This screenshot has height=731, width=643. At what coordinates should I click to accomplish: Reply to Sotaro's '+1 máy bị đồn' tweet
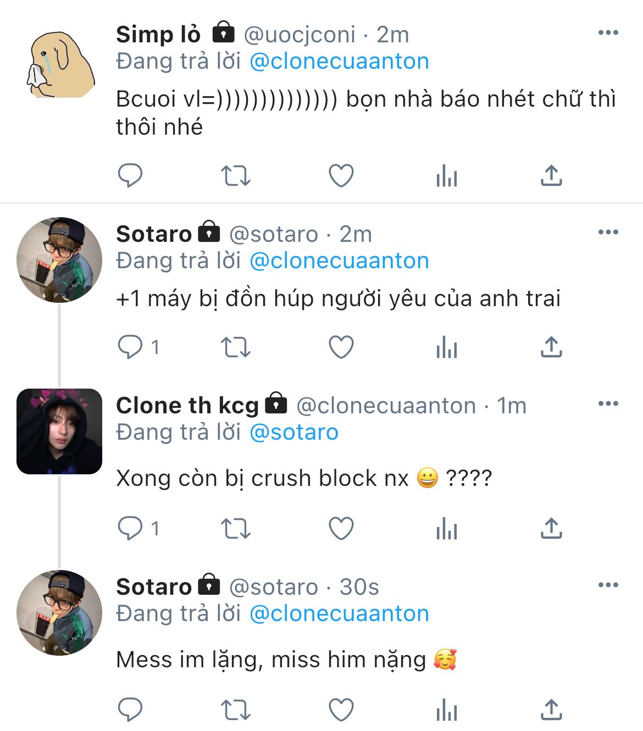130,347
